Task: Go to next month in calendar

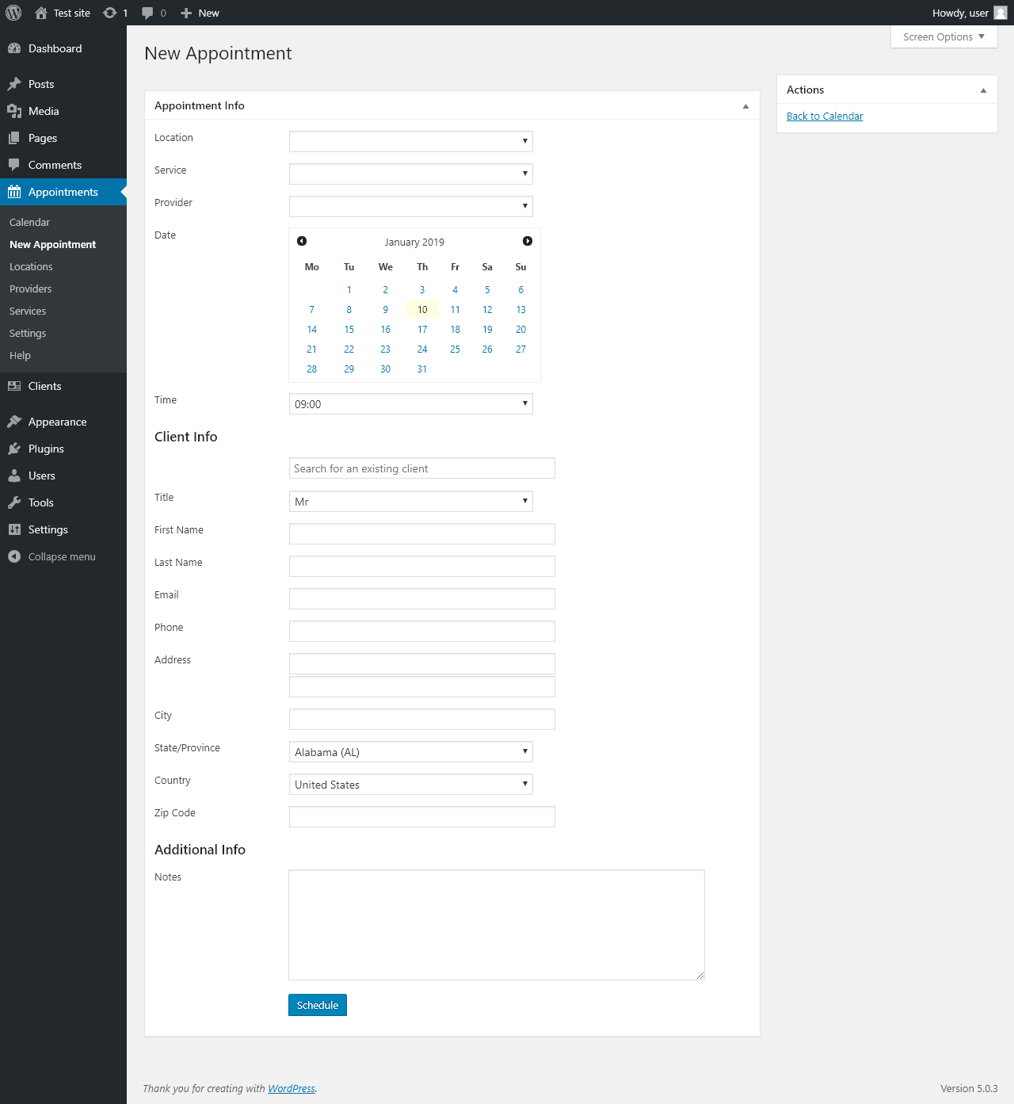Action: [x=528, y=241]
